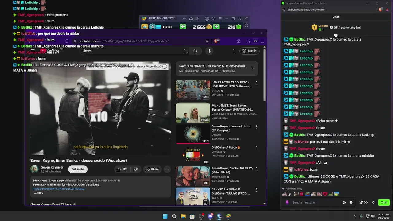This screenshot has width=393, height=221.
Task: Open options menu for NO SE XQ video
Action: pyautogui.click(x=256, y=169)
